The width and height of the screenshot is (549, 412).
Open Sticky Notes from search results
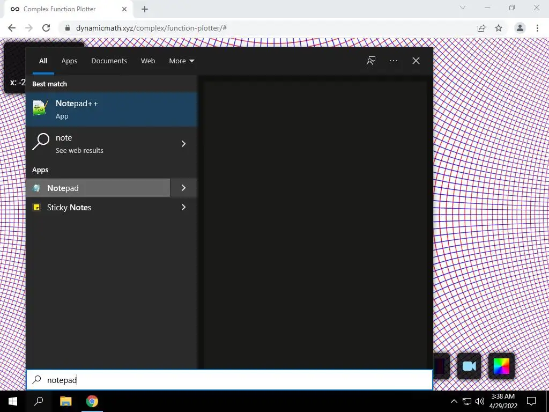(x=99, y=208)
